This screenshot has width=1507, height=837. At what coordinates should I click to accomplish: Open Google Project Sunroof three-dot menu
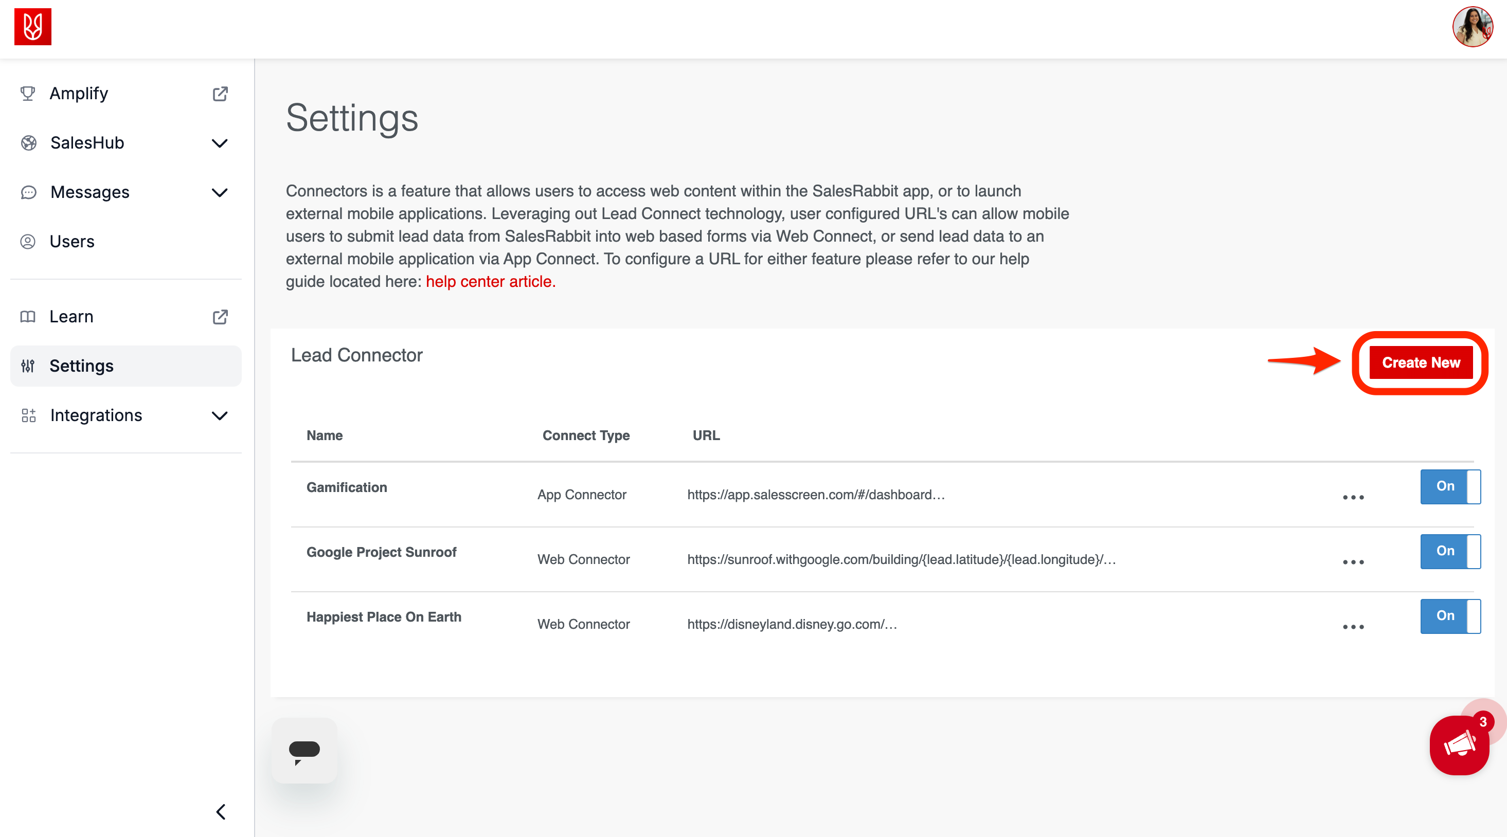click(x=1353, y=562)
